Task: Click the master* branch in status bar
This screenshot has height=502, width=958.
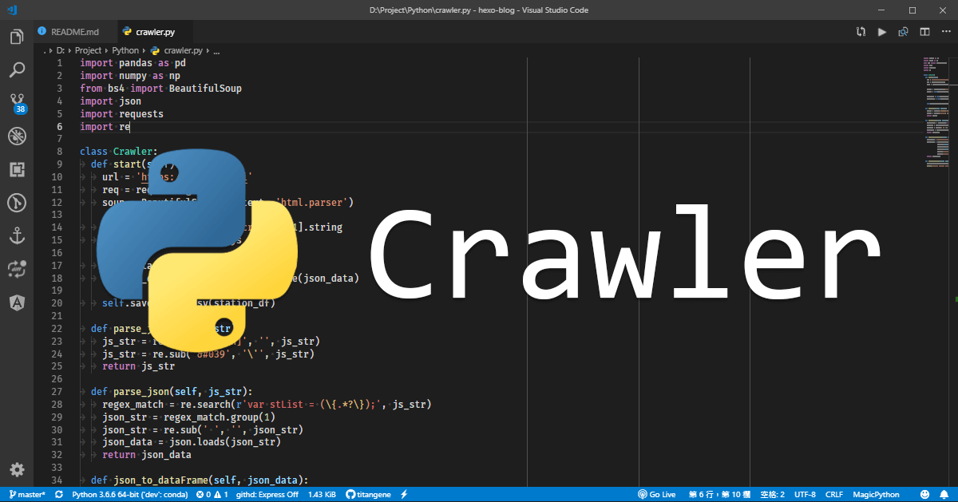Action: [26, 495]
